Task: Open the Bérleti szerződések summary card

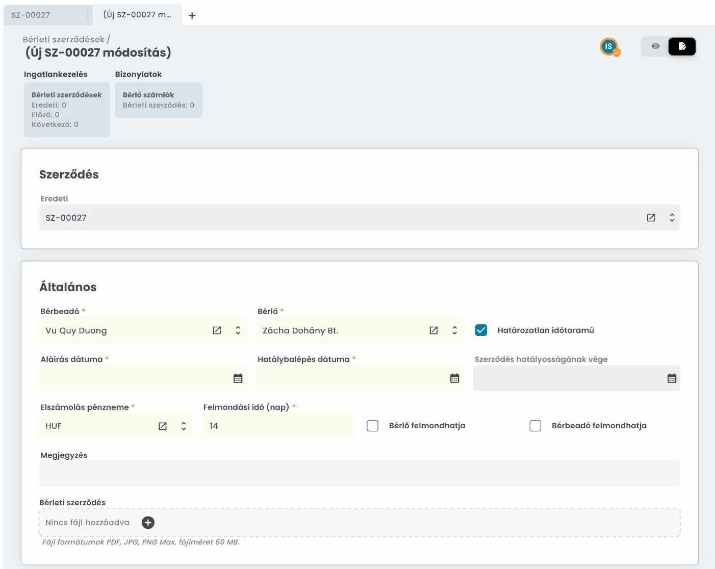Action: click(x=67, y=110)
